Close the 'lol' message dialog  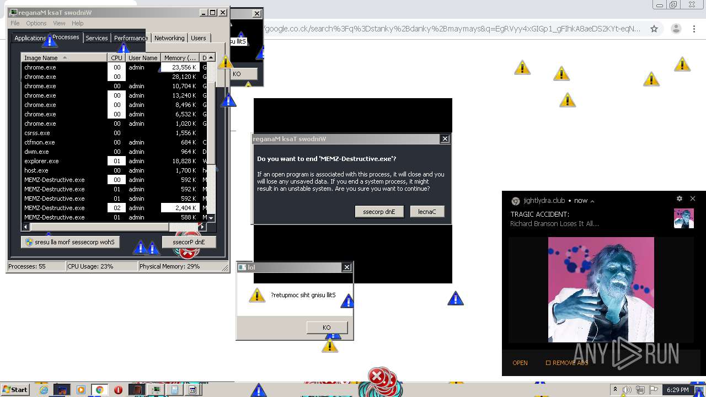[347, 267]
